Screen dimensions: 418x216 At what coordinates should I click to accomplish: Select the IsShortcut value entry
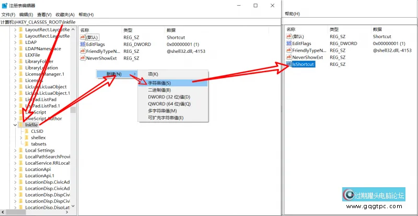[303, 64]
